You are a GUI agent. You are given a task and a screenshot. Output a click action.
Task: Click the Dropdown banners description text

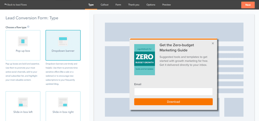coord(62,74)
